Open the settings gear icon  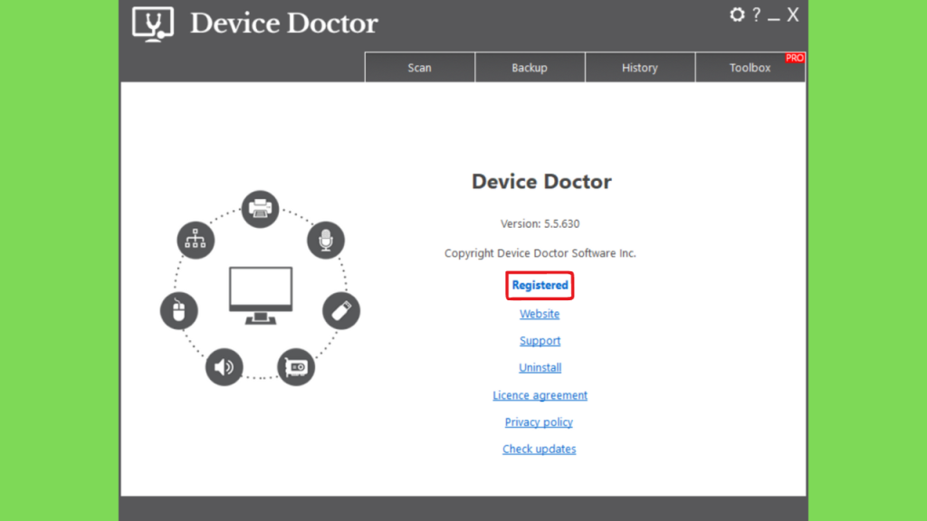point(737,14)
